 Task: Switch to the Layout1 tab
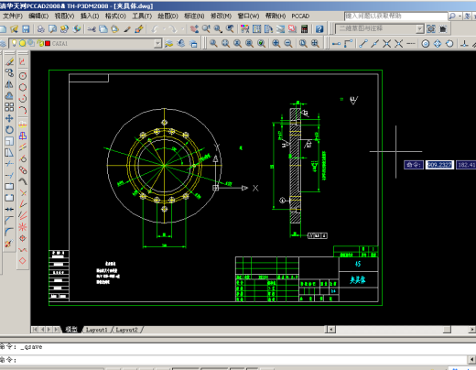[96, 330]
